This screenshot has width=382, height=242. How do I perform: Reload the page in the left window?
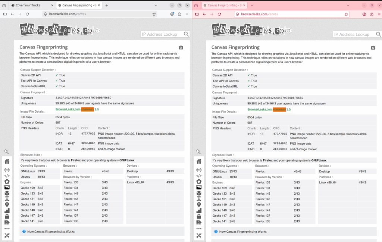click(x=27, y=14)
